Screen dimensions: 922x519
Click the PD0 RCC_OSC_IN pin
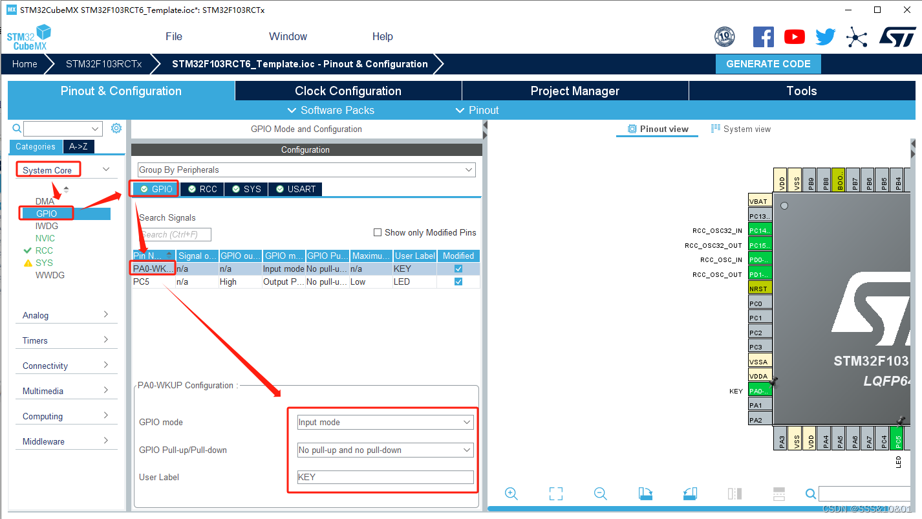point(760,259)
